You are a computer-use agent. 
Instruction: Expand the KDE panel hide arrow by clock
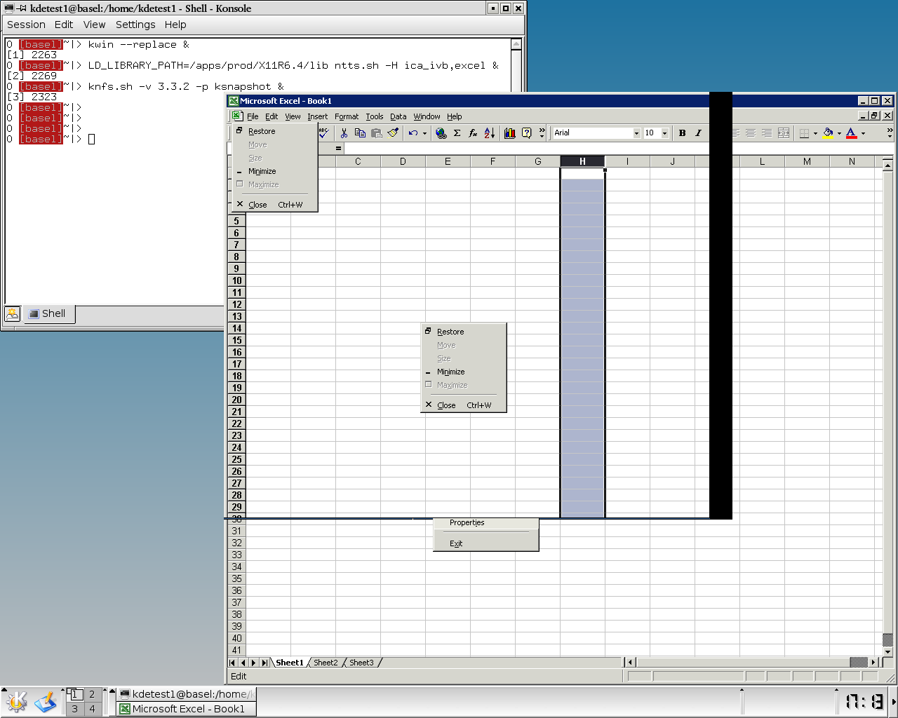(894, 702)
